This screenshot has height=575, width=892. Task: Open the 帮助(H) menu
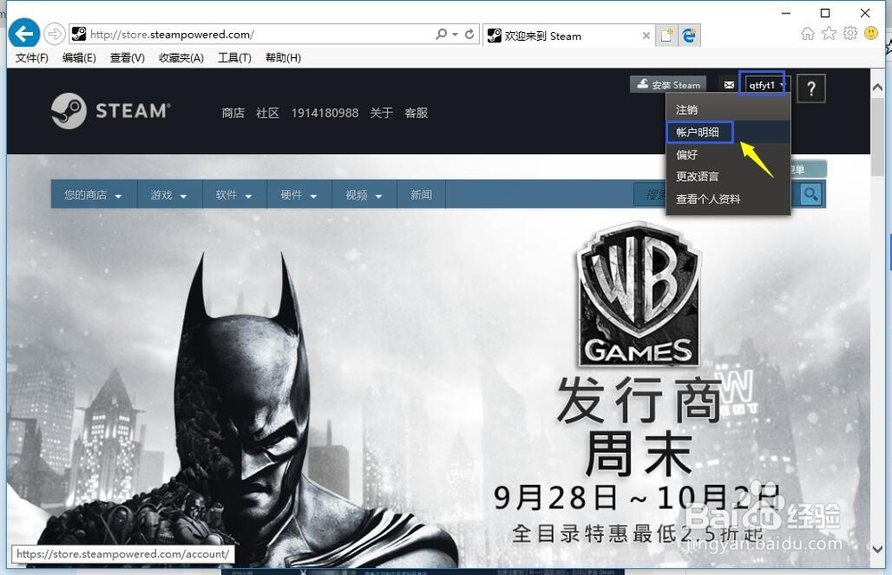click(x=283, y=57)
